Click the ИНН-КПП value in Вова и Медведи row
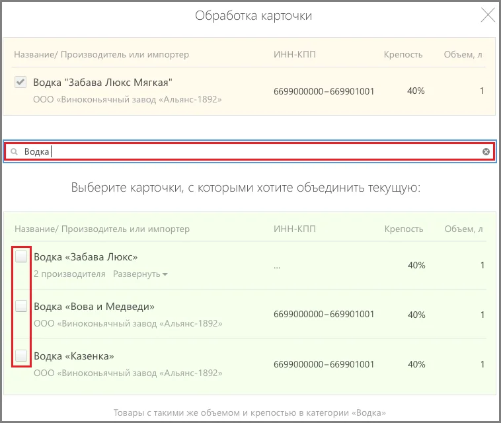Screen dimensions: 501x423 324,315
